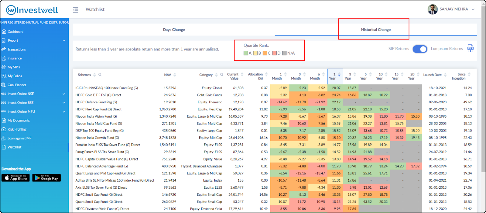Viewport: 486px width, 213px height.
Task: Open Risk Profiling from sidebar
Action: [x=17, y=129]
